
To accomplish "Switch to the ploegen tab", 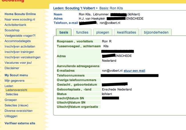I will (103, 32).
